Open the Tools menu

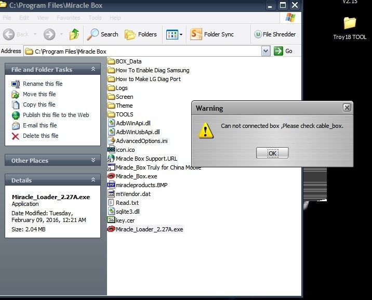click(x=95, y=18)
